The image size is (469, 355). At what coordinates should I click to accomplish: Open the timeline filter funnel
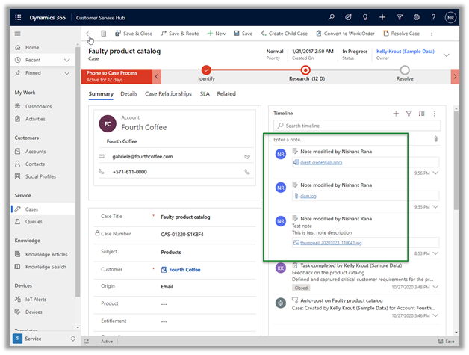click(x=409, y=114)
